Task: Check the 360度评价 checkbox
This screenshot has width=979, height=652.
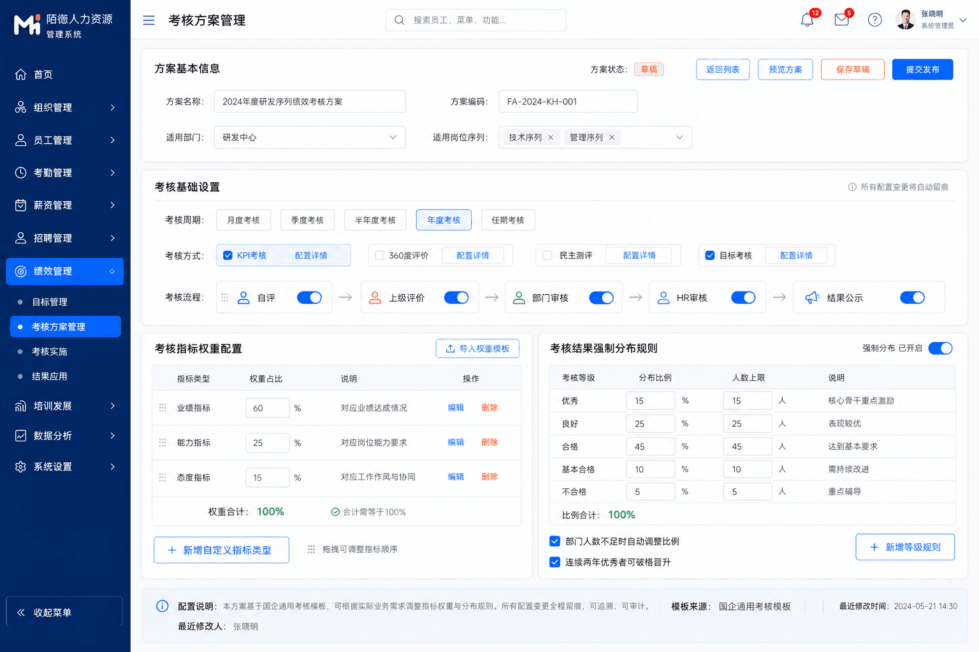Action: click(x=379, y=255)
